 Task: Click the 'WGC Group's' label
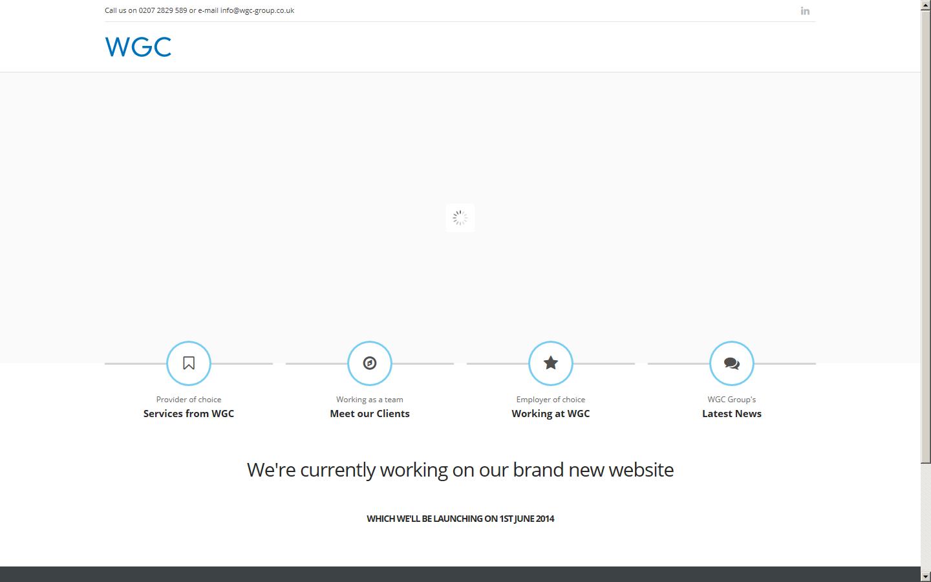coord(731,399)
